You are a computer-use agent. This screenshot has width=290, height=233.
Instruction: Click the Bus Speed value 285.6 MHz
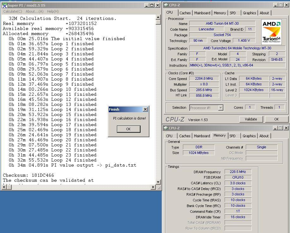[x=204, y=90]
